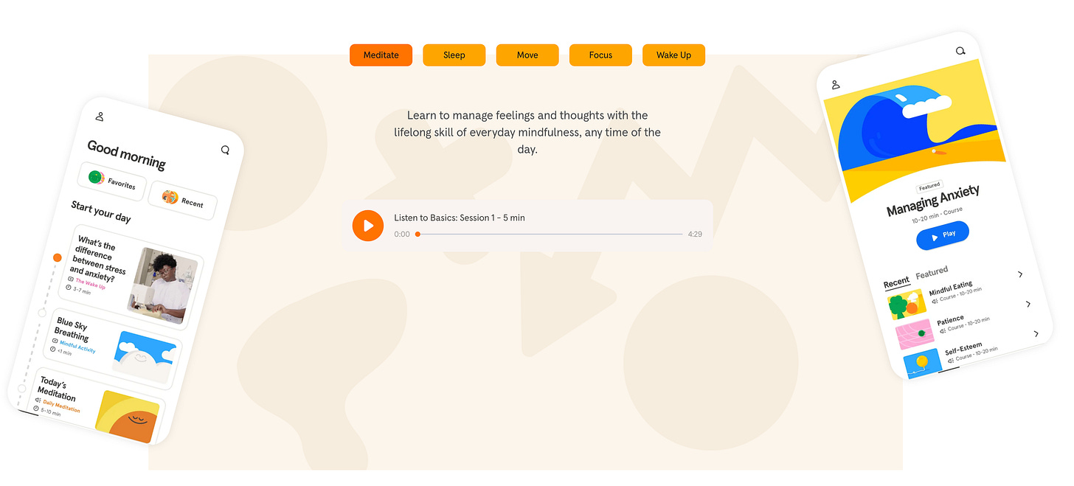1074x486 pixels.
Task: Open search icon on right phone
Action: click(960, 51)
